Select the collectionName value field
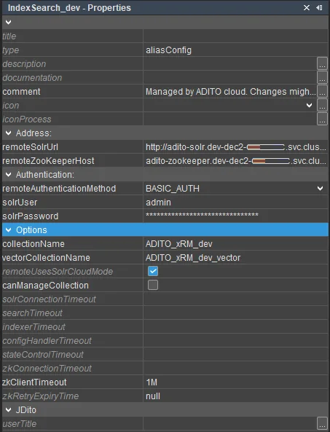Viewport: 330px width, 432px height. pyautogui.click(x=235, y=244)
